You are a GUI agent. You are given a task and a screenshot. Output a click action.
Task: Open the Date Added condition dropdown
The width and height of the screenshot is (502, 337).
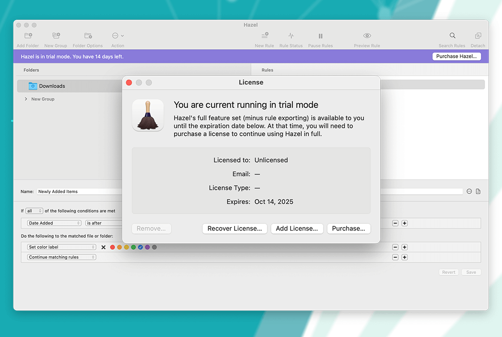pyautogui.click(x=55, y=223)
